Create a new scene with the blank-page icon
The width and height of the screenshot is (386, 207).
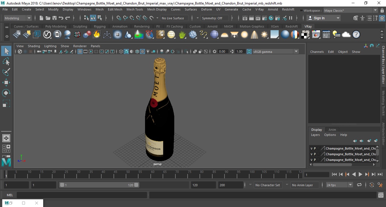[41, 18]
